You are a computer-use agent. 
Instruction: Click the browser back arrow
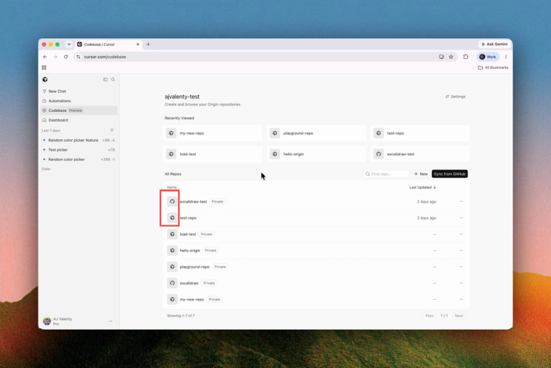(45, 57)
